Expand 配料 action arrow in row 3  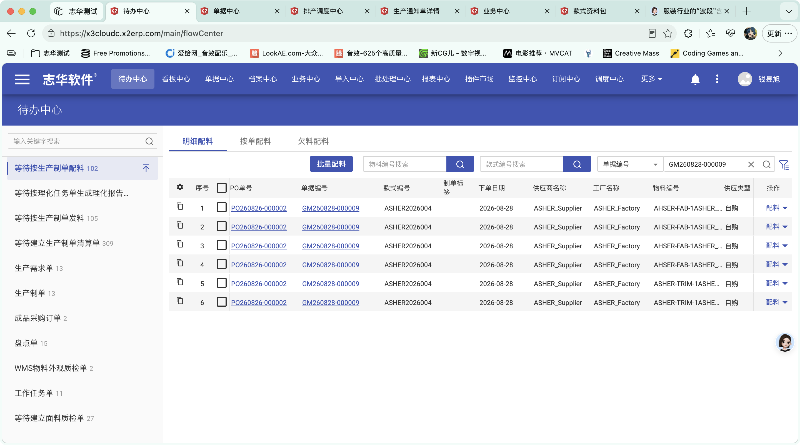tap(785, 246)
